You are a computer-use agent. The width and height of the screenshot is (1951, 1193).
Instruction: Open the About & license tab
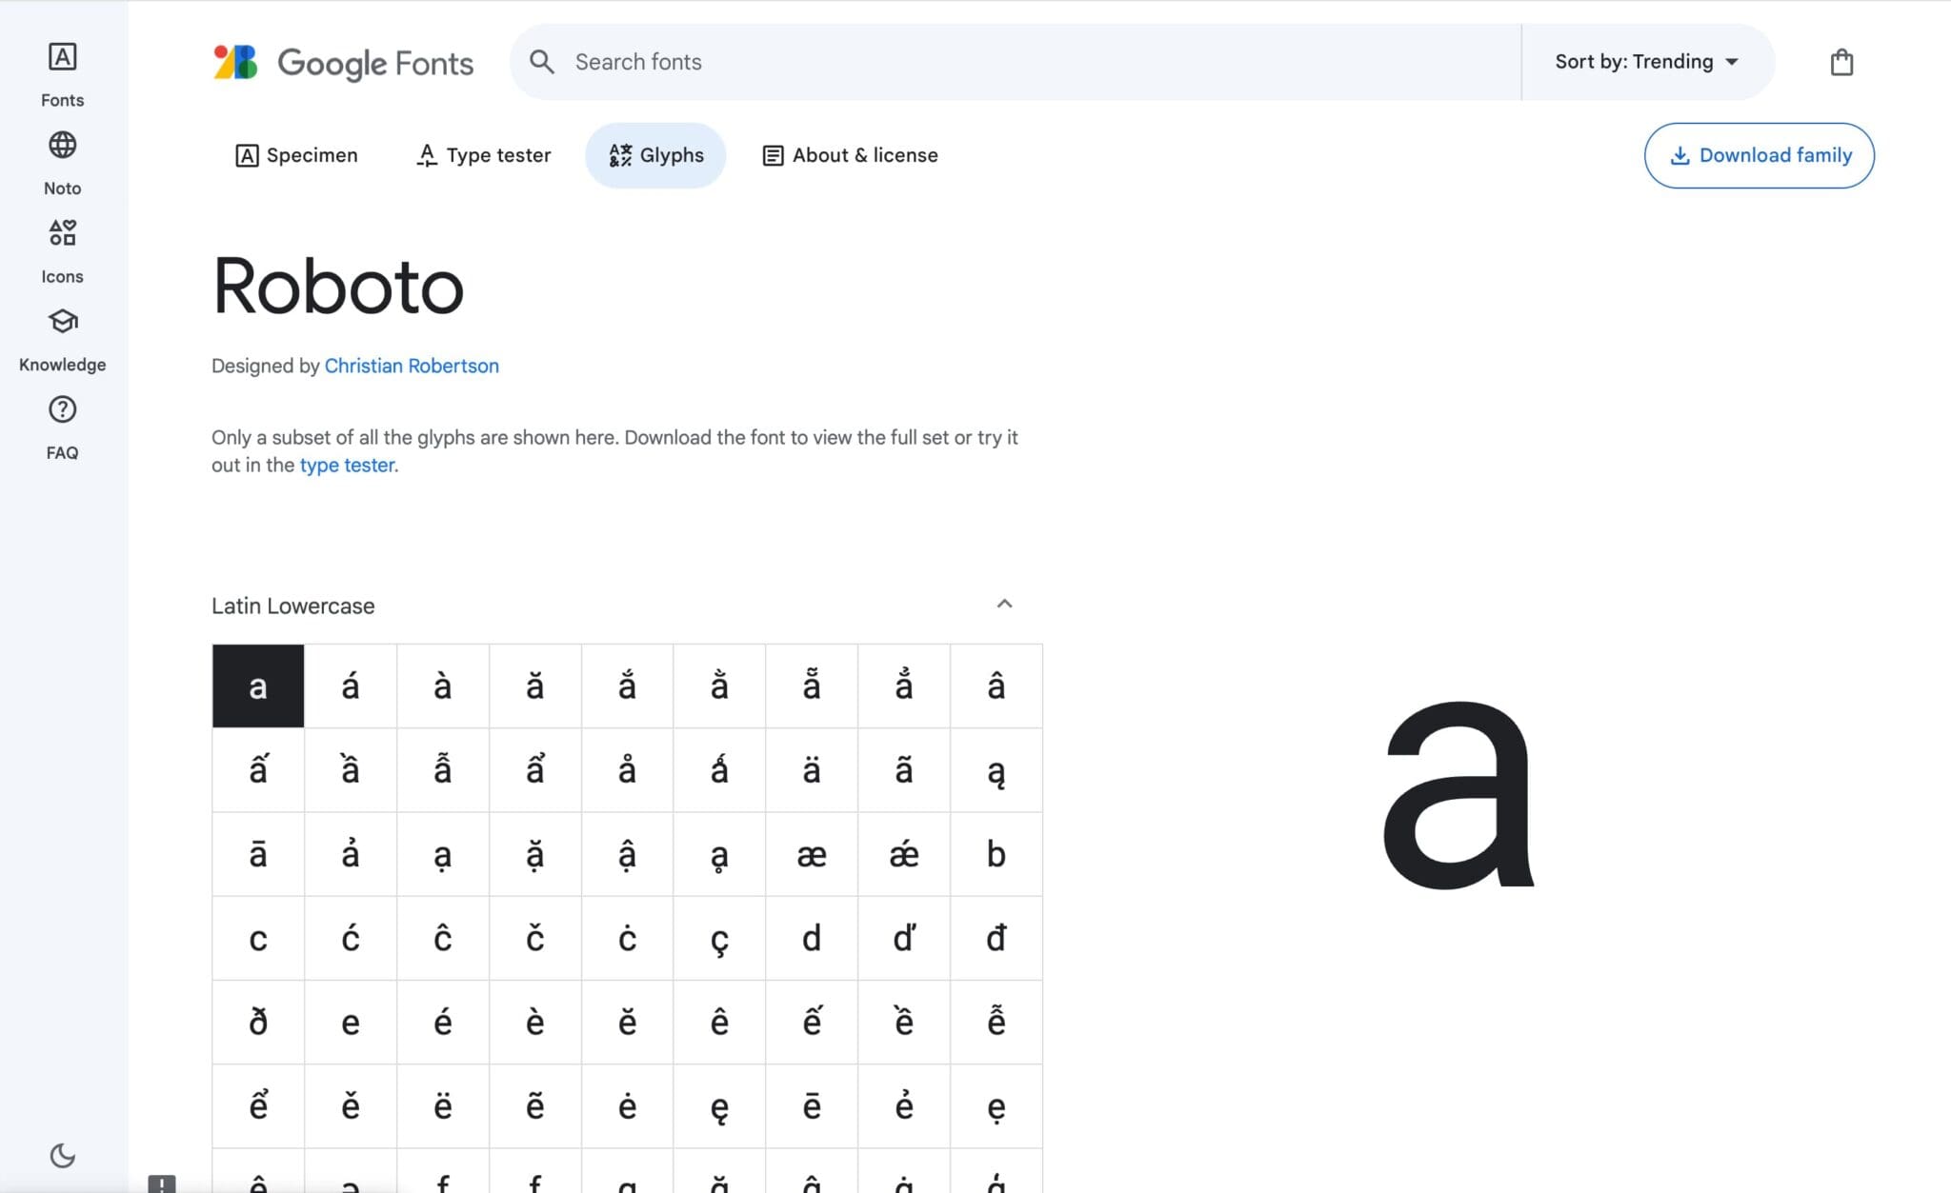tap(850, 155)
